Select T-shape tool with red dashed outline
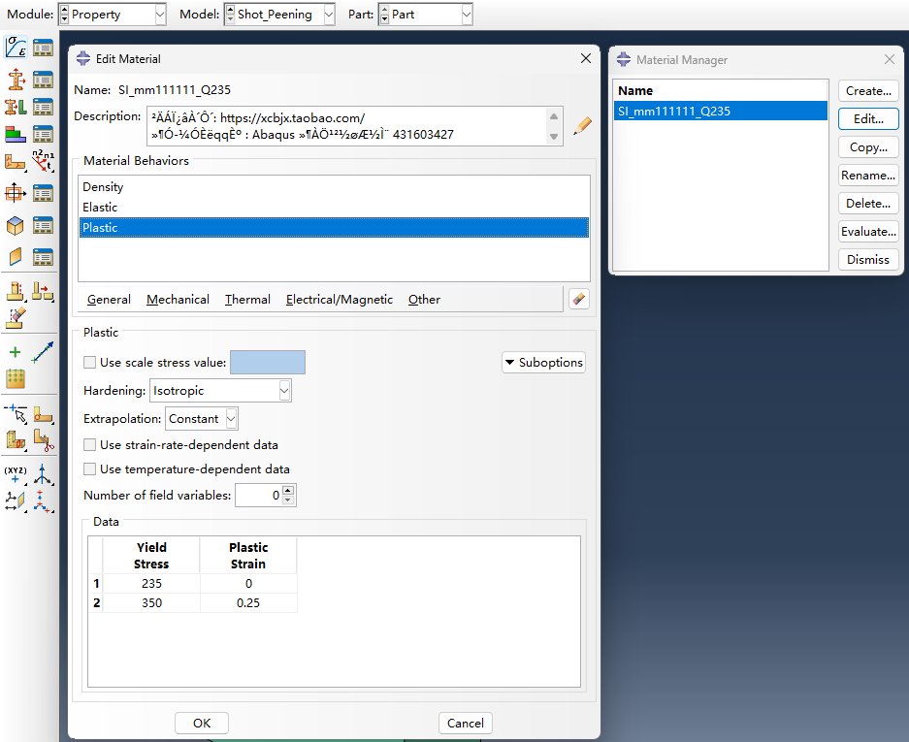 pyautogui.click(x=16, y=291)
